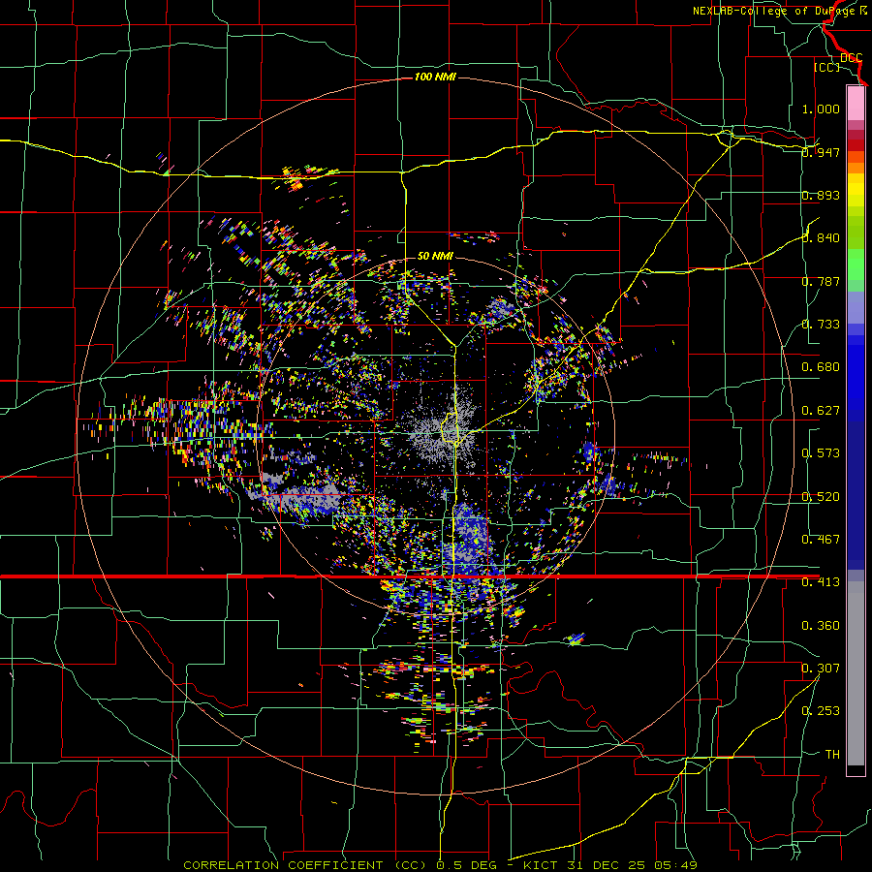Click the 0.787 scale value
The image size is (872, 872).
coord(821,281)
